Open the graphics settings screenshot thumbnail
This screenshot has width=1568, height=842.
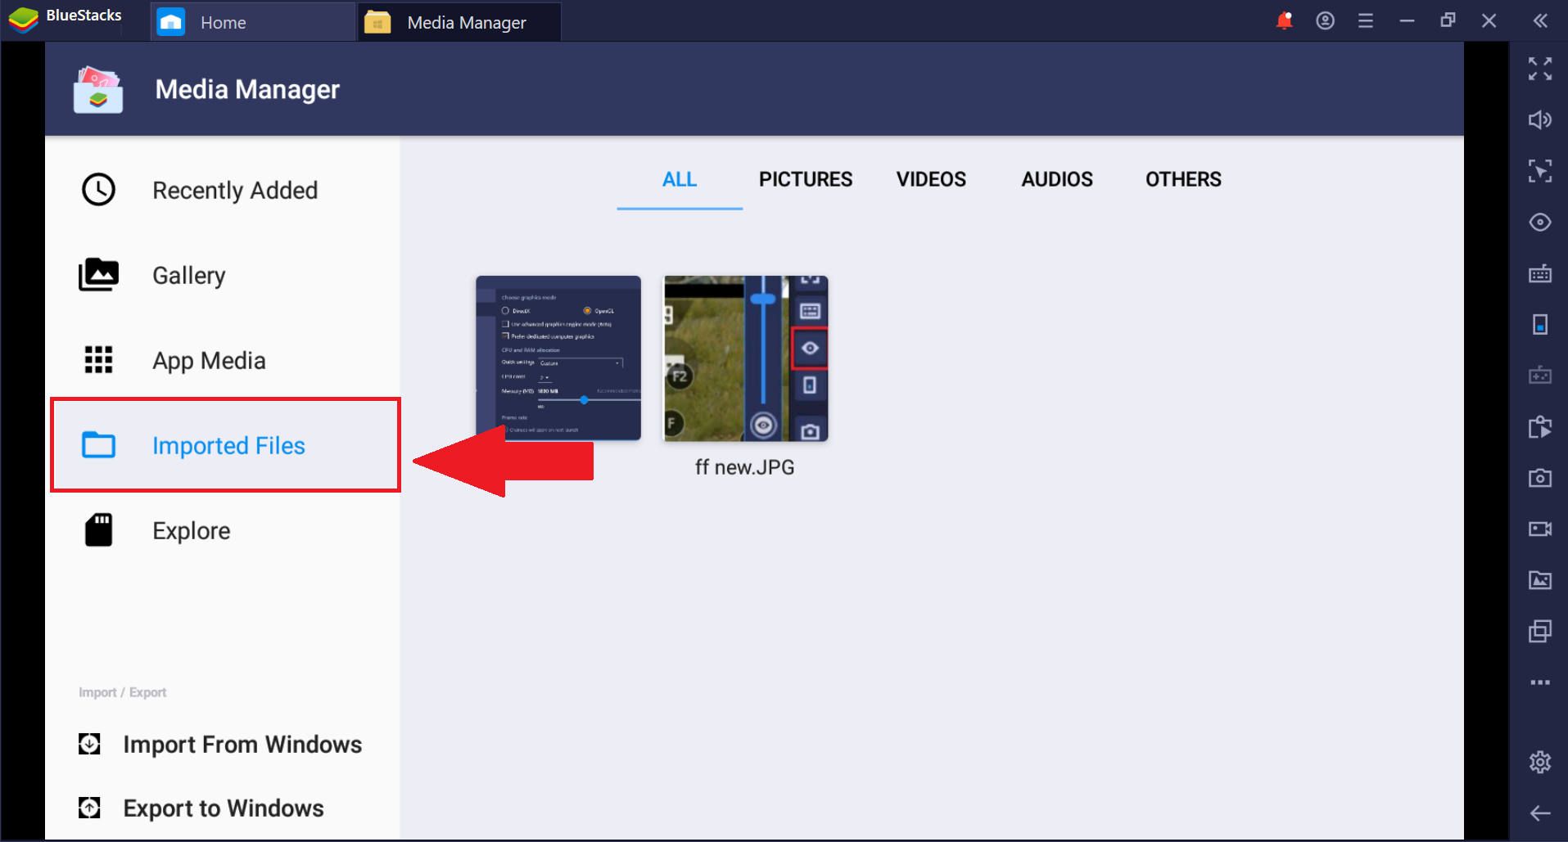(x=558, y=358)
